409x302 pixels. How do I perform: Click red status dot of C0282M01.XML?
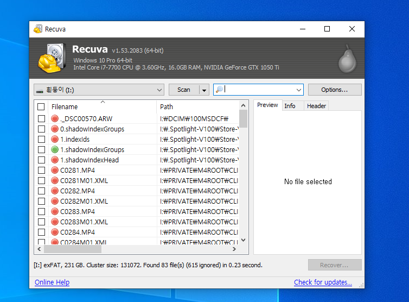(55, 201)
